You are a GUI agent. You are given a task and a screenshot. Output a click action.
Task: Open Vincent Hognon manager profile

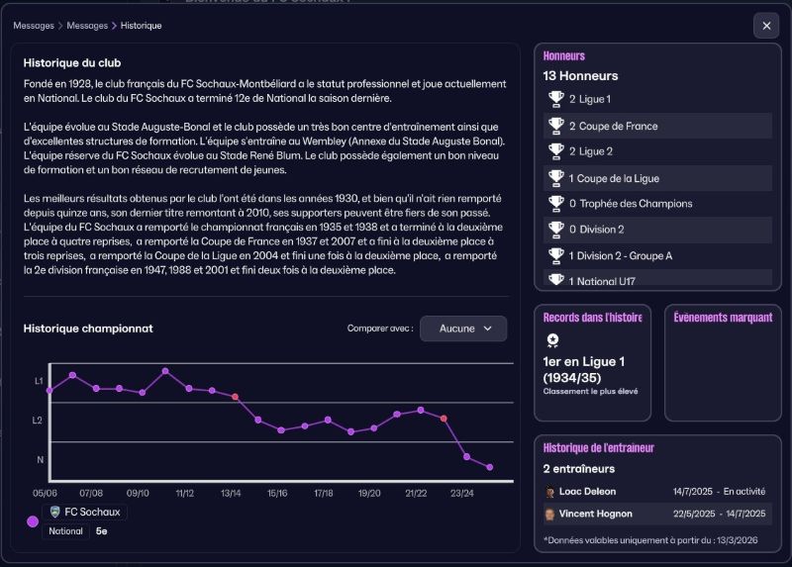595,515
